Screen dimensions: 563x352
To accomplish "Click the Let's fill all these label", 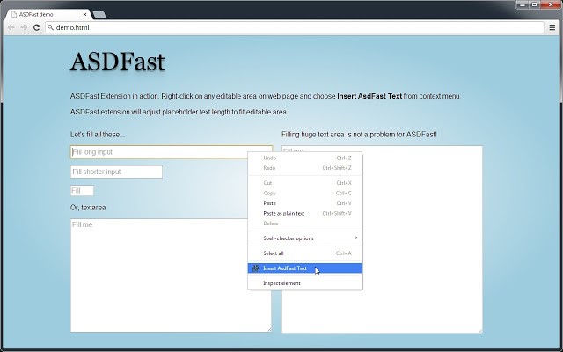I will pos(98,135).
